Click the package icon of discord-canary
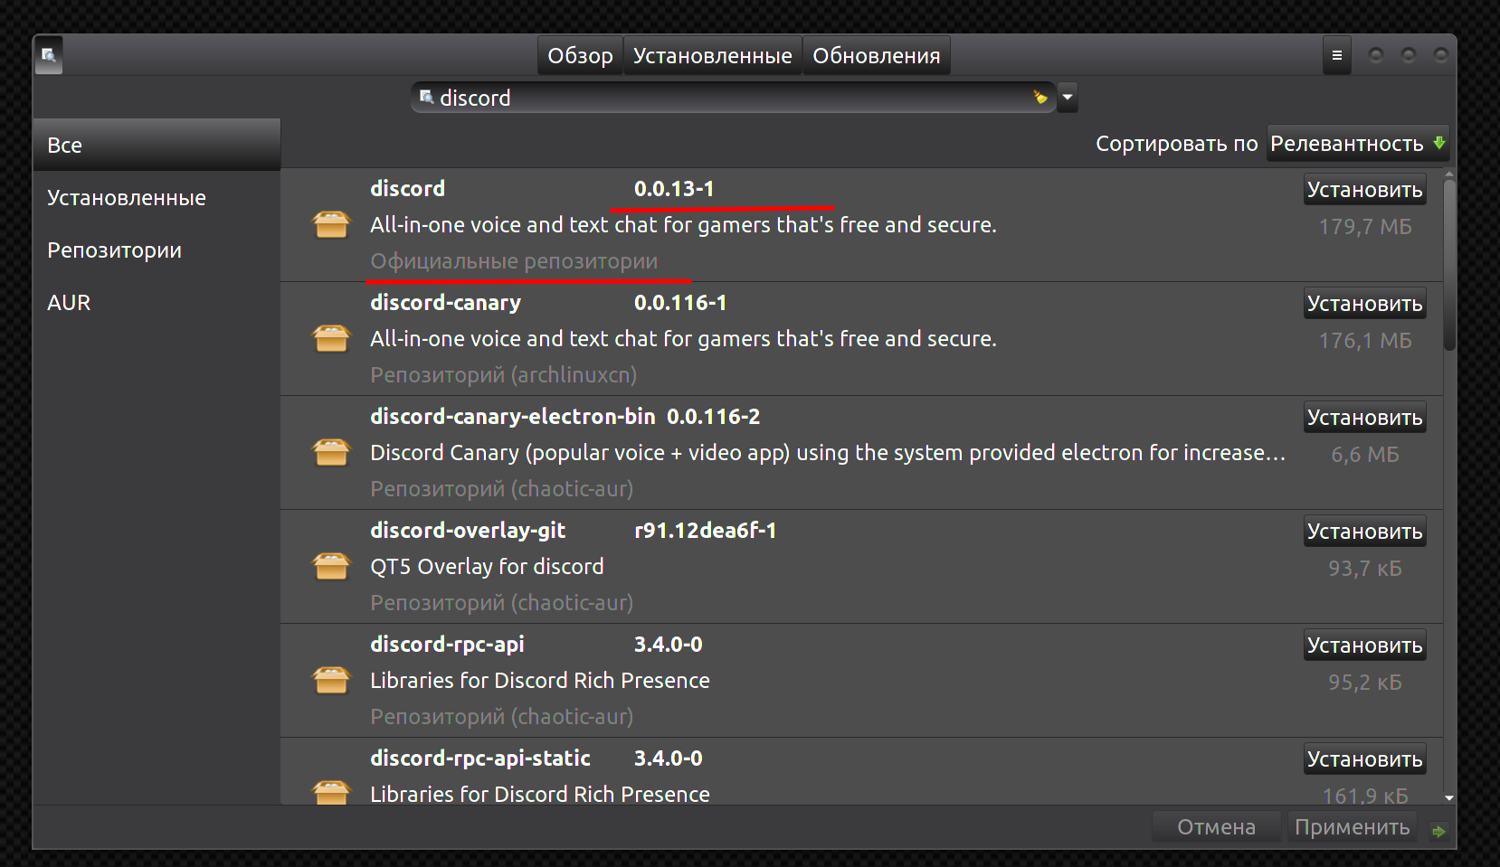The width and height of the screenshot is (1500, 867). pos(331,338)
